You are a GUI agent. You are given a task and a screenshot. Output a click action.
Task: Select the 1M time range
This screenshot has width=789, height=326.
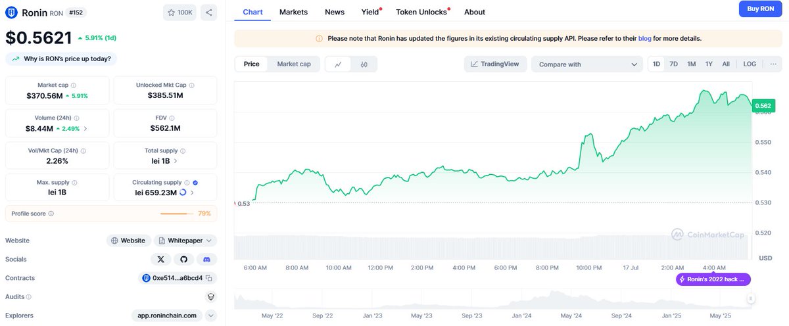click(692, 64)
